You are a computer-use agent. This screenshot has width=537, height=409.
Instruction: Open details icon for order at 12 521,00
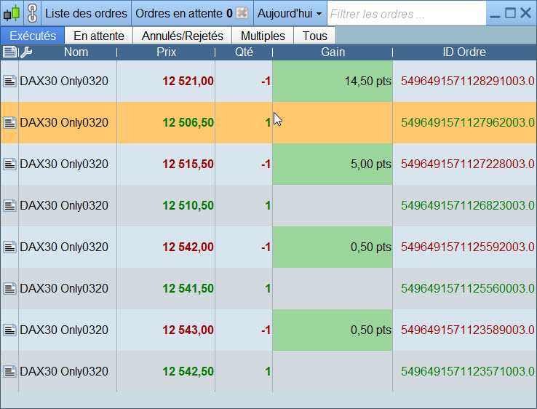point(9,82)
